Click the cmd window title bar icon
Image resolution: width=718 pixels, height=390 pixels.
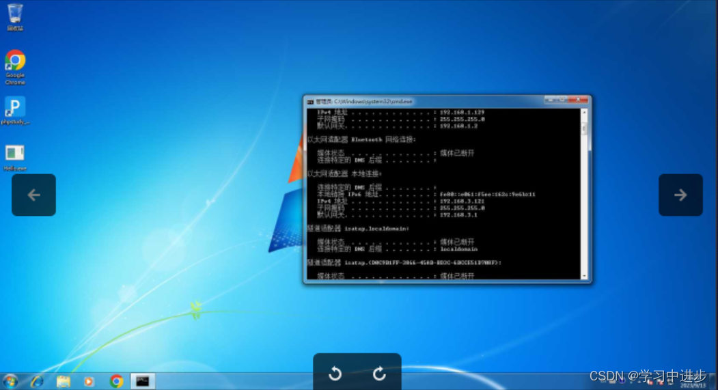[x=310, y=102]
